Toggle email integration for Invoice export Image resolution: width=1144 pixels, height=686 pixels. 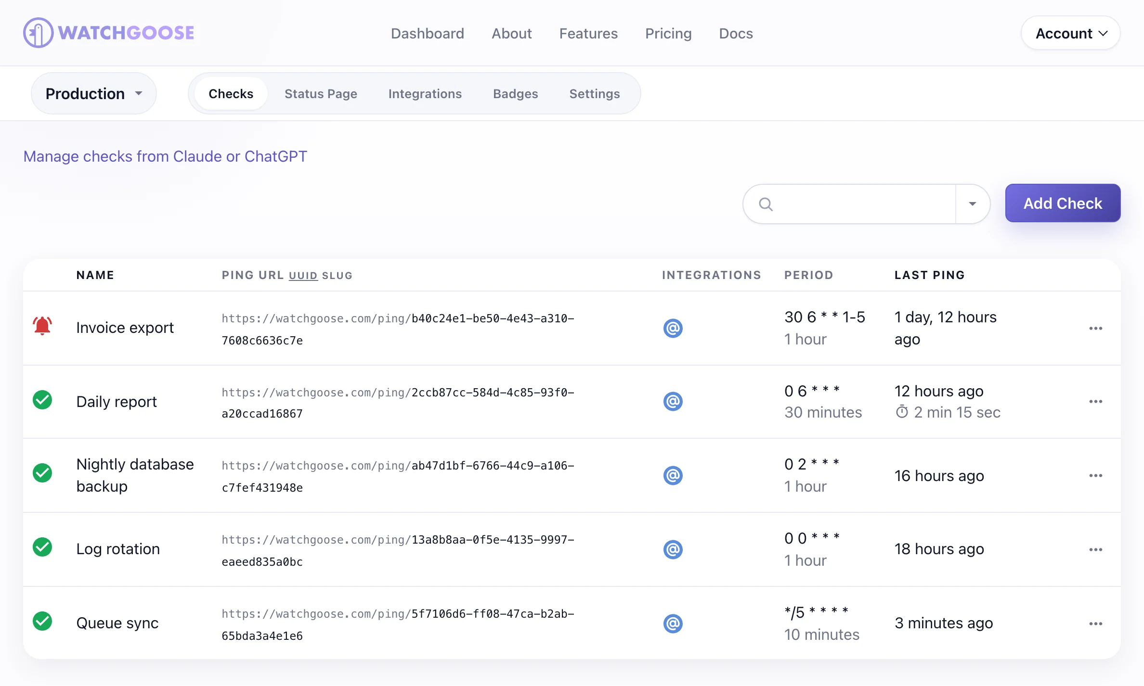pyautogui.click(x=673, y=328)
